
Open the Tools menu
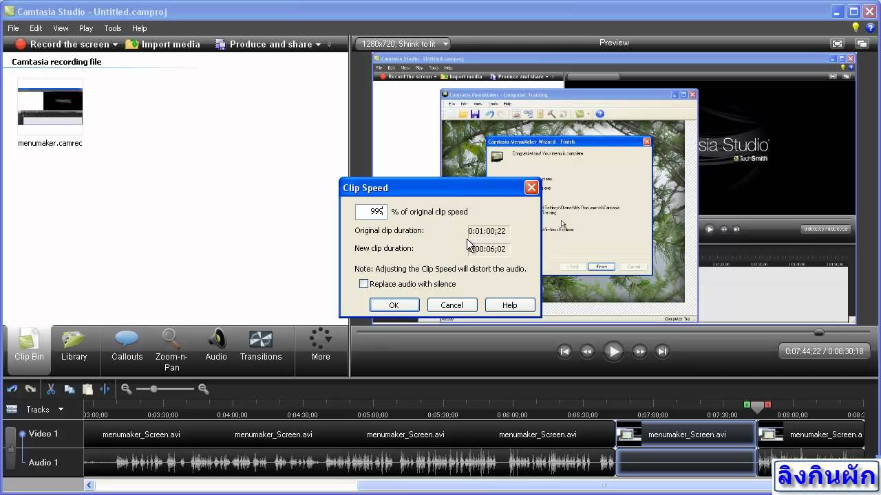(x=113, y=28)
